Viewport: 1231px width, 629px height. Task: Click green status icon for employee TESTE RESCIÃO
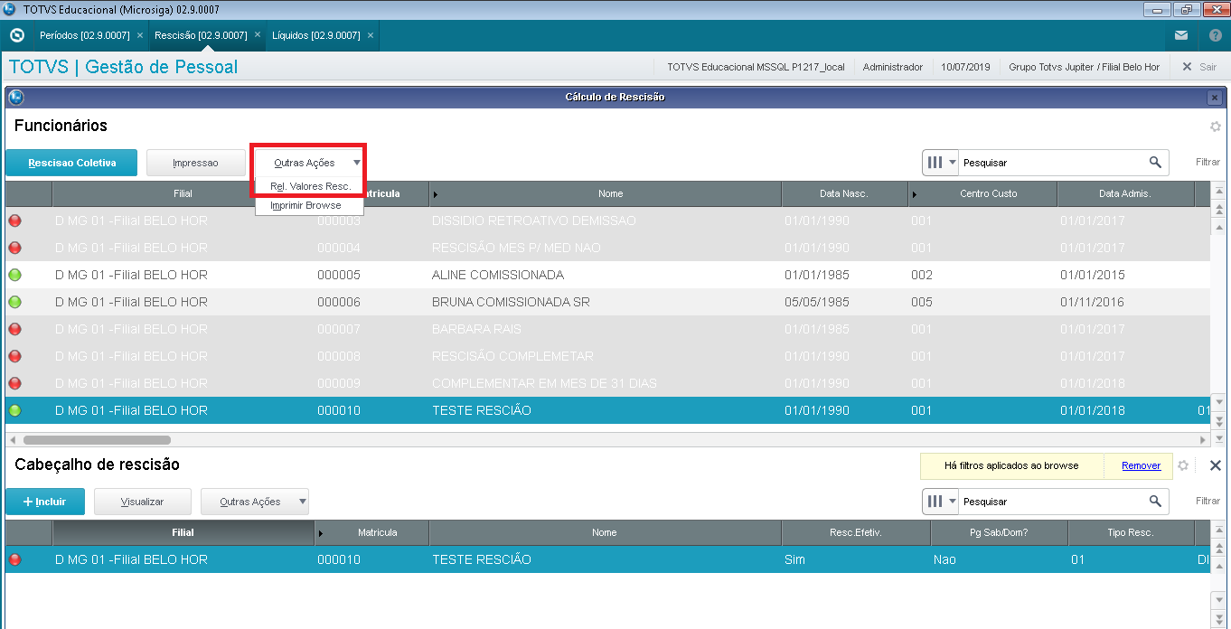coord(14,410)
